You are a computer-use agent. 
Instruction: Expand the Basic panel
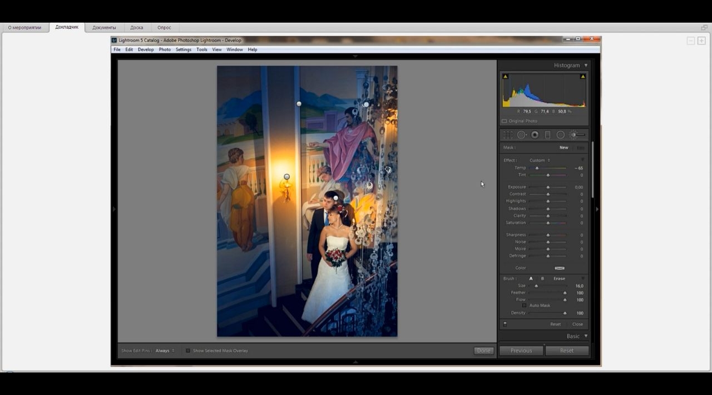tap(586, 336)
